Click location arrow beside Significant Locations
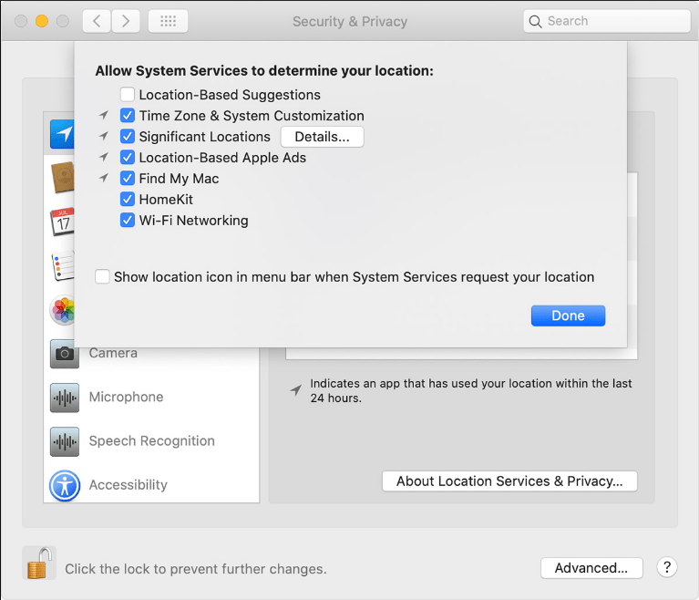 104,136
